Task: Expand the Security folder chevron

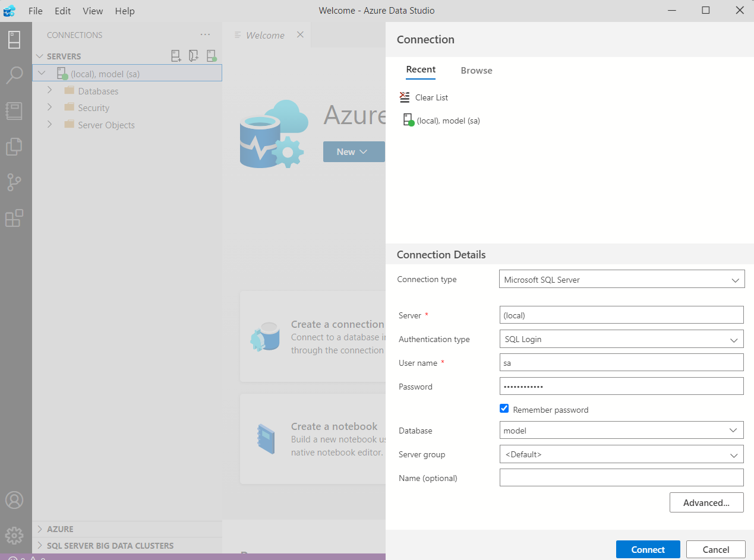Action: 50,107
